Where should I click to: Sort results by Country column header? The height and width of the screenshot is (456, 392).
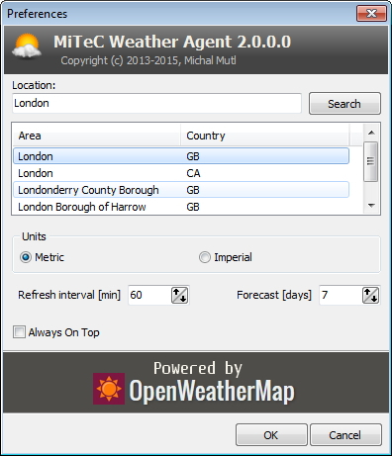265,136
